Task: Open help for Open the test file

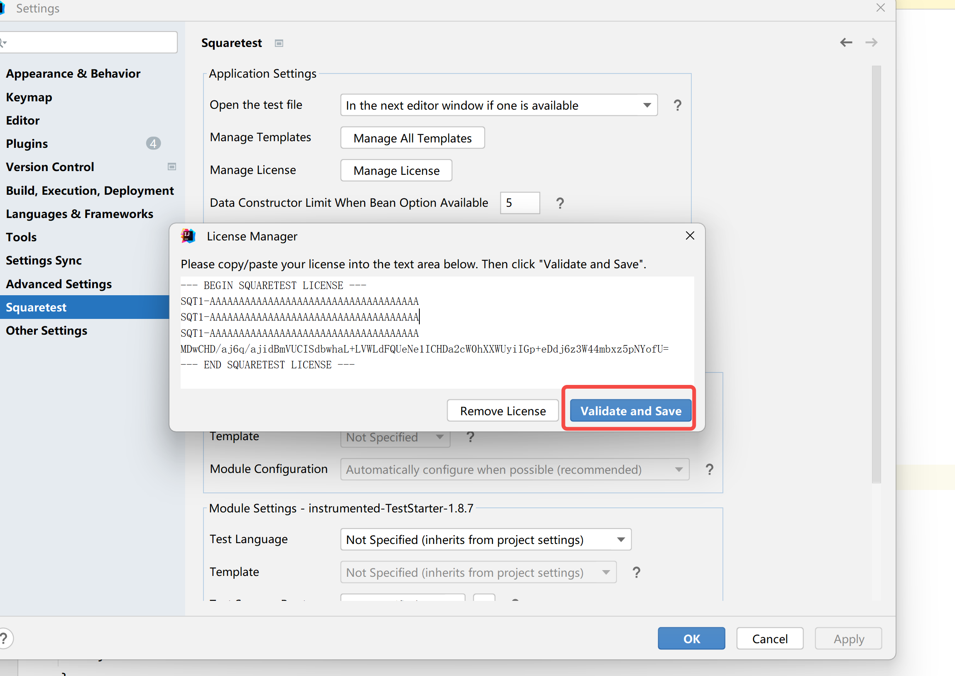Action: click(678, 105)
